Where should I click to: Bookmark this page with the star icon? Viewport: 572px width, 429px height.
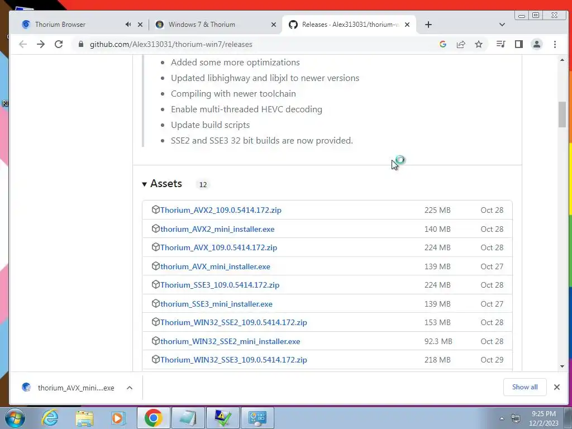(479, 44)
